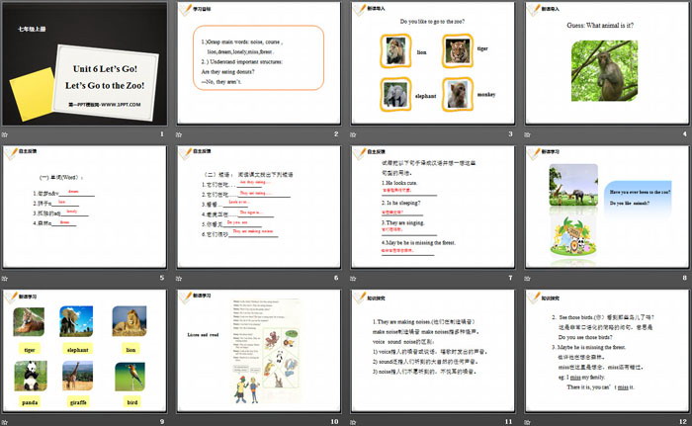
Task: Click the yellow sticky note on slide 1
Action: coord(32,94)
